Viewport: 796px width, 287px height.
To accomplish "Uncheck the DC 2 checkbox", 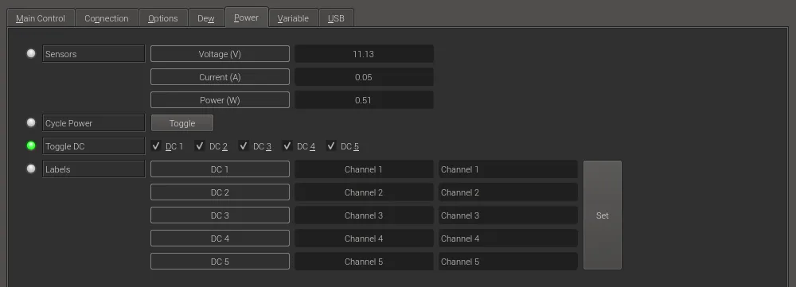I will point(200,146).
